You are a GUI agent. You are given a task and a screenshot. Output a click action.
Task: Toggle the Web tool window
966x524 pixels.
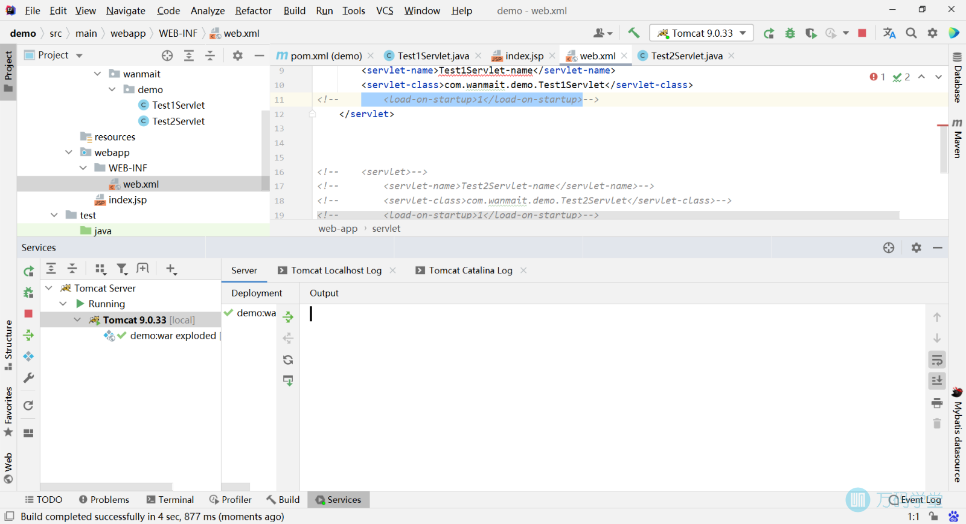(8, 468)
